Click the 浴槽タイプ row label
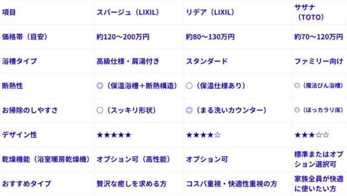 [x=19, y=61]
